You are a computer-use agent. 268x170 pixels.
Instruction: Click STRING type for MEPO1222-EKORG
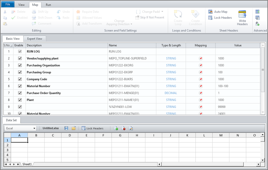click(171, 65)
